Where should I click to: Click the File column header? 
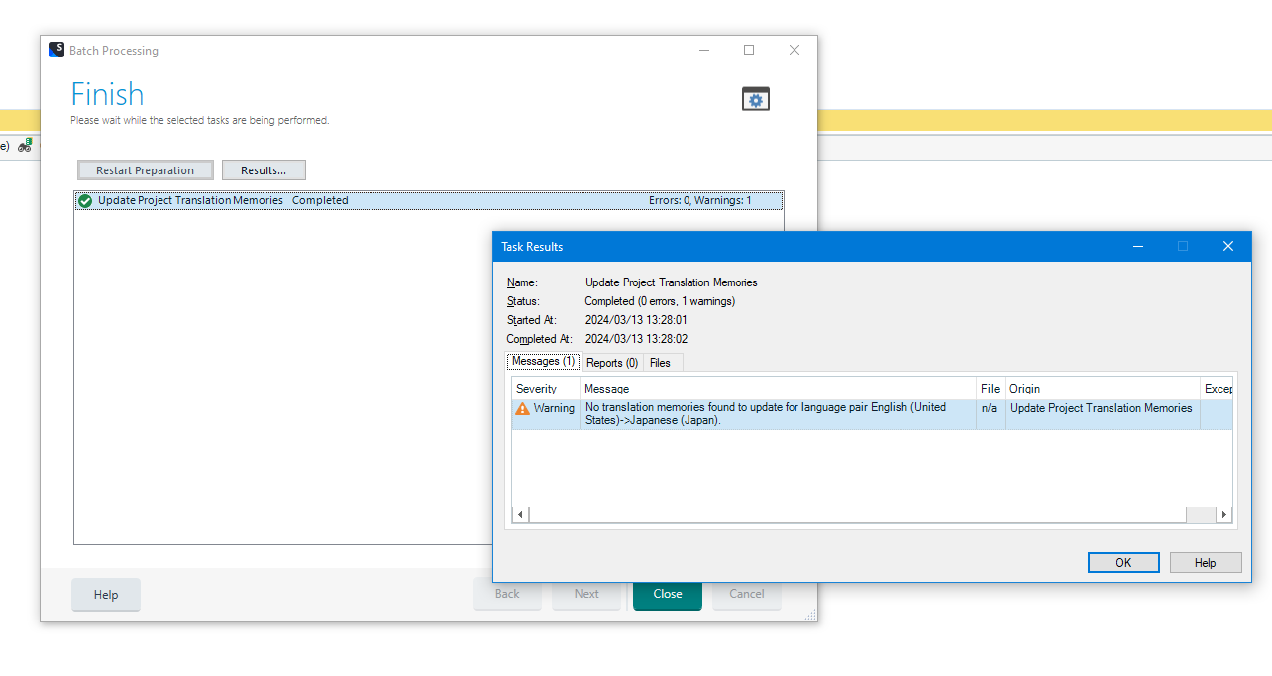pyautogui.click(x=991, y=389)
